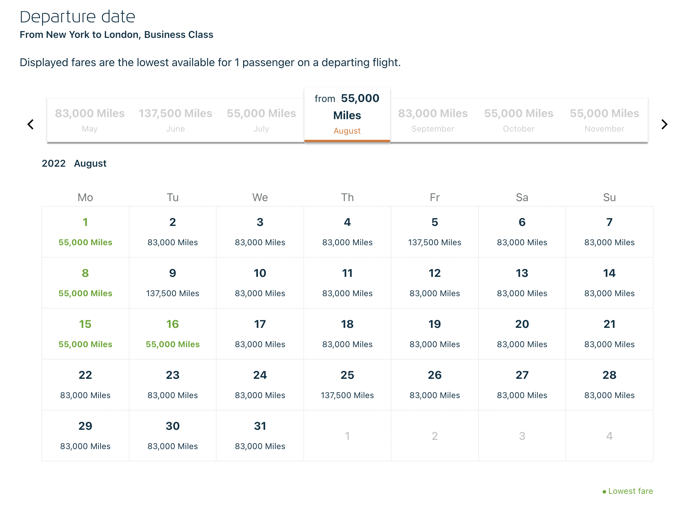Select the June 137,500 Miles tab

coord(175,120)
